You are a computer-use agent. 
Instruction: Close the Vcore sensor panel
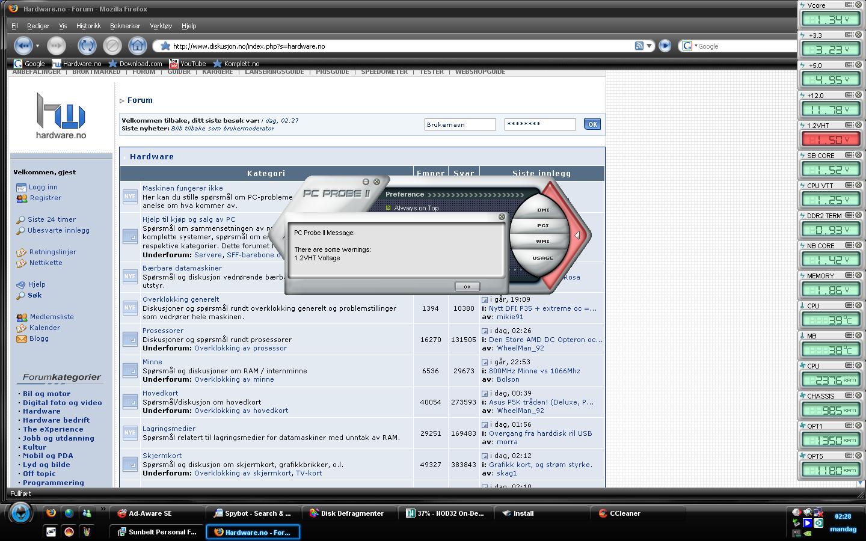point(859,5)
